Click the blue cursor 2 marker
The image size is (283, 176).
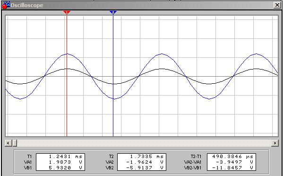(113, 12)
